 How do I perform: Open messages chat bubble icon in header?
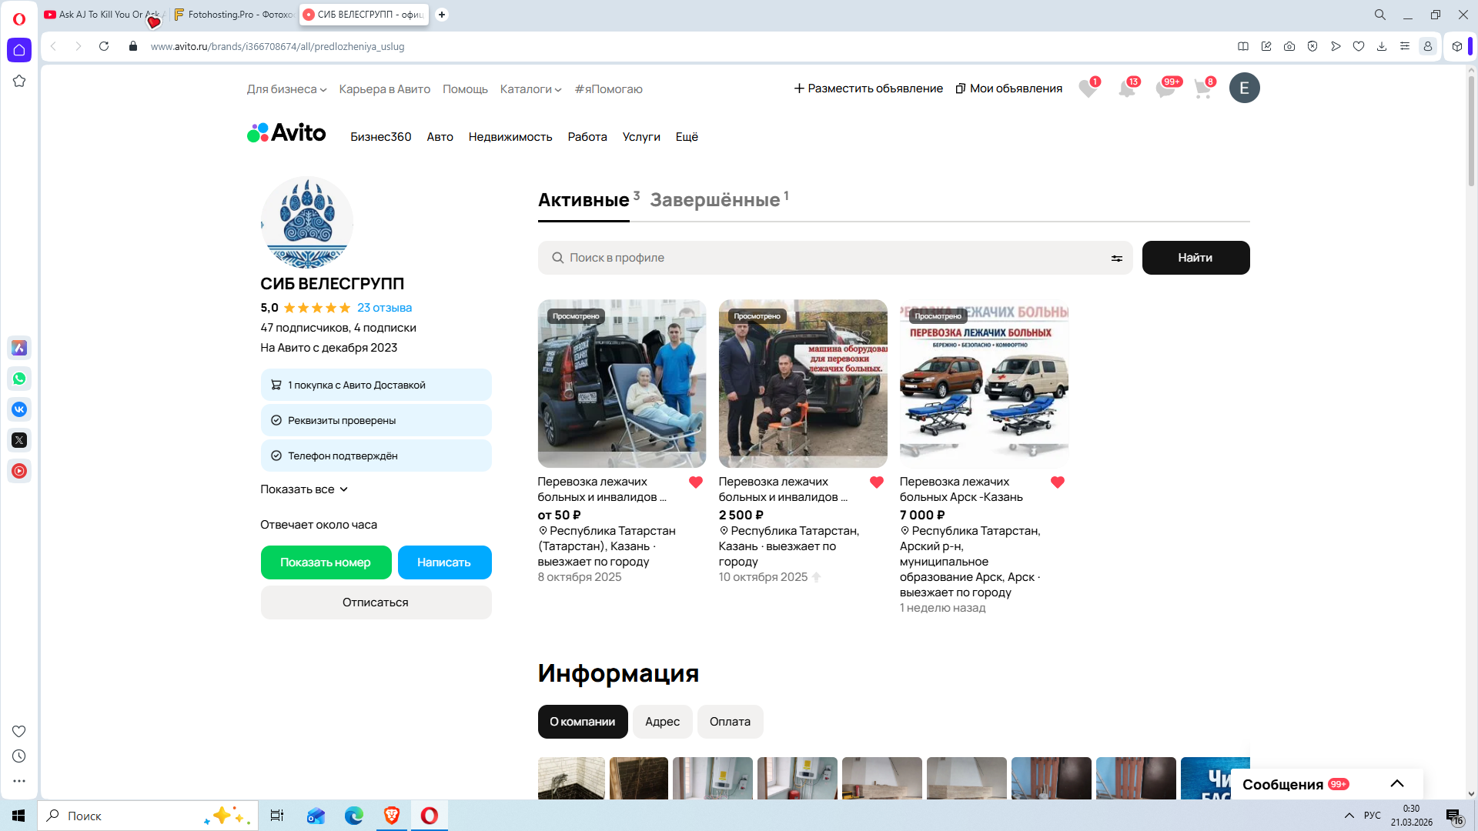tap(1165, 88)
